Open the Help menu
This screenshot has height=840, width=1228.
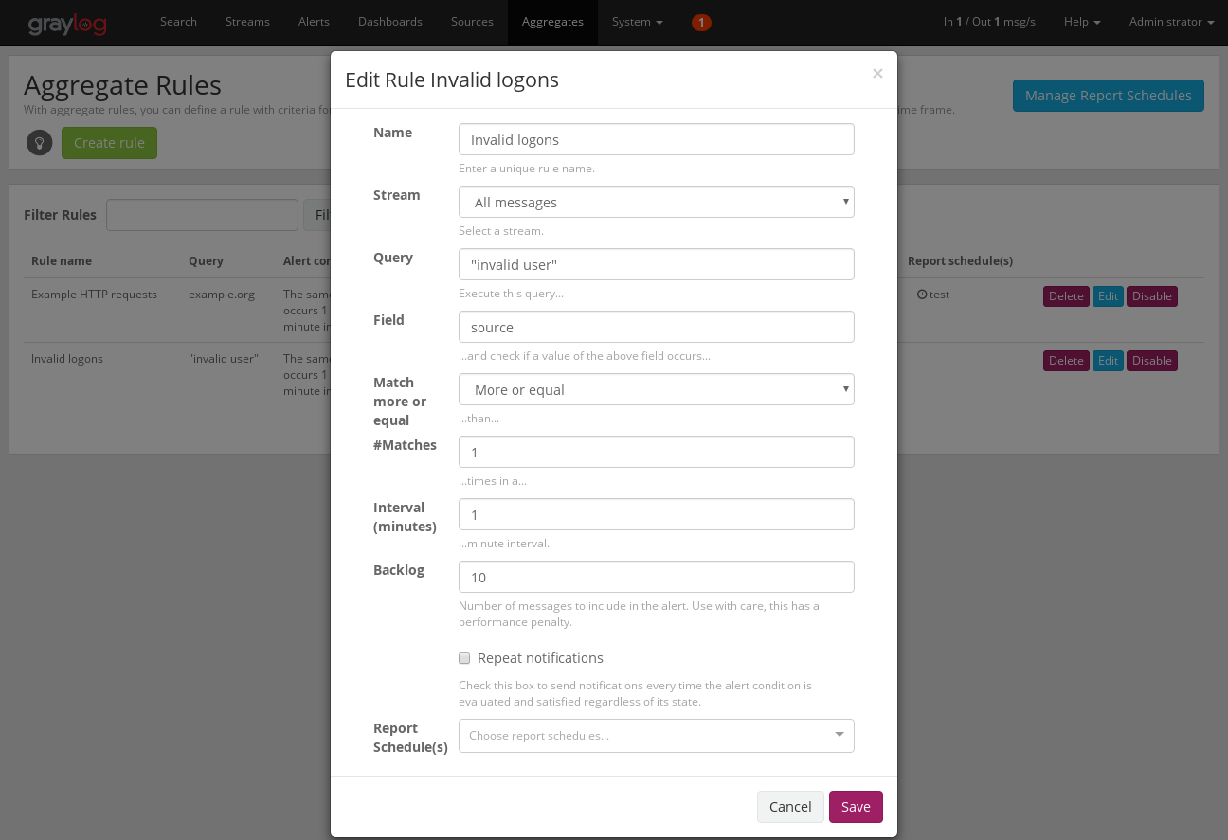coord(1082,22)
